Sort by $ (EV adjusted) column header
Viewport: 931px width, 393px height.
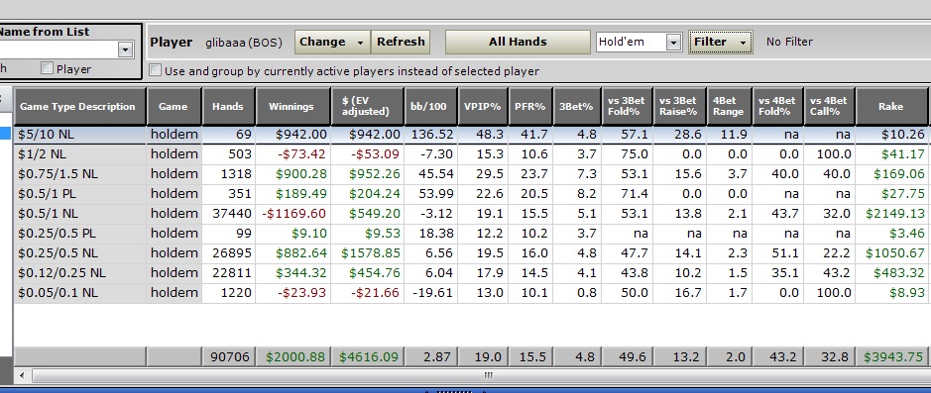[x=367, y=107]
